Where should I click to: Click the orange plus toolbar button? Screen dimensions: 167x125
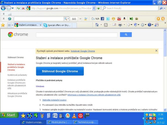[x=158, y=19]
